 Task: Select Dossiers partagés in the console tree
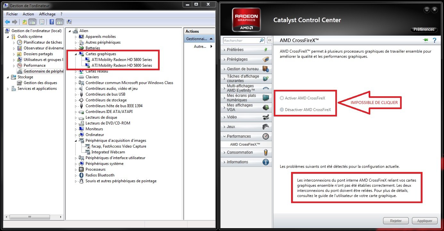coord(38,54)
